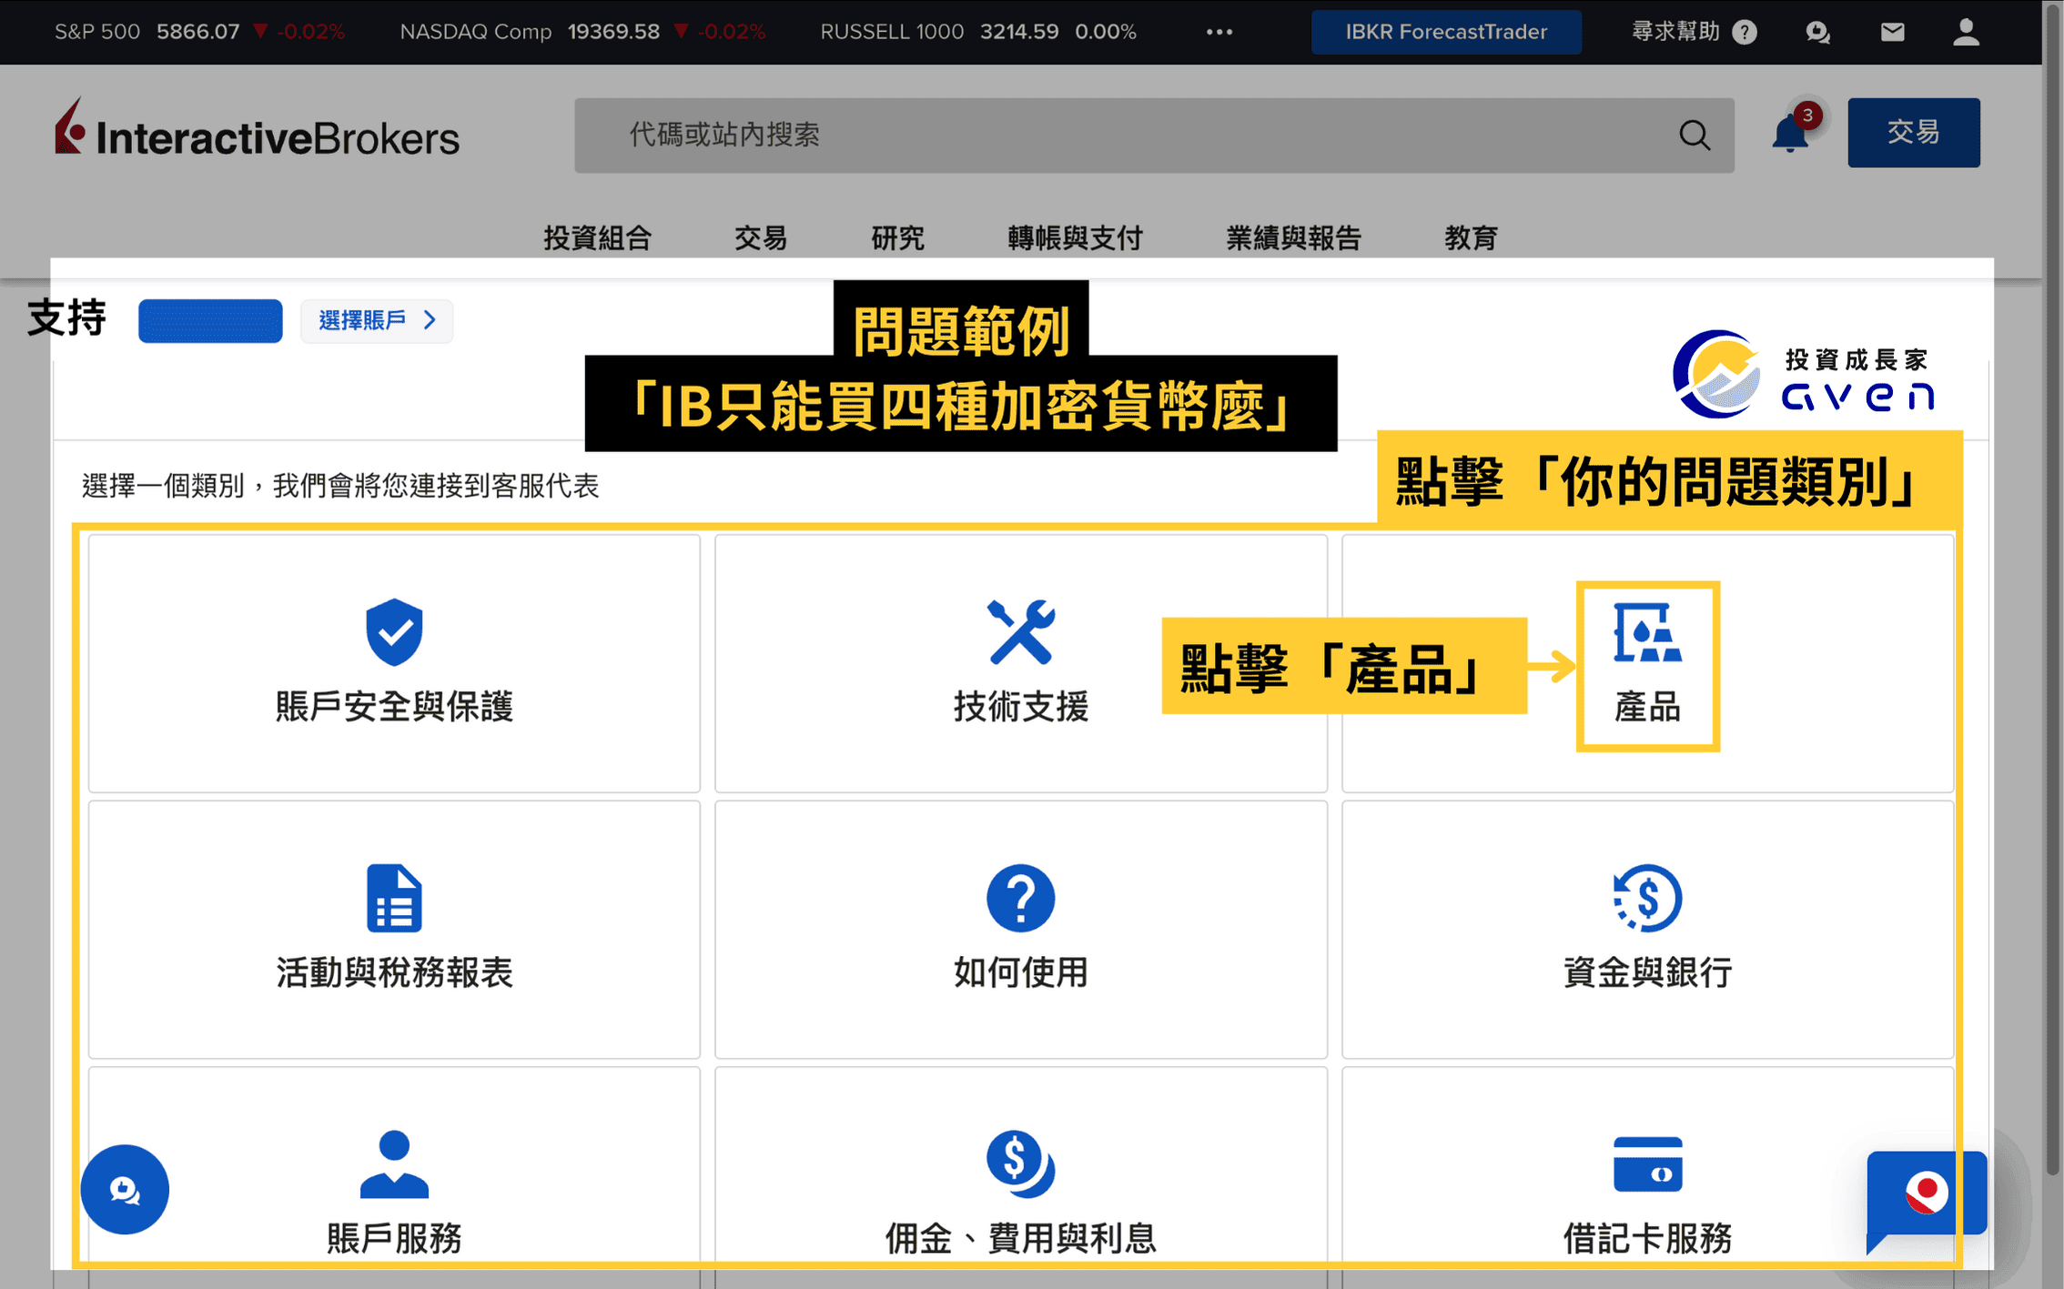
Task: Open the chat headset icon in top bar
Action: tap(1817, 33)
